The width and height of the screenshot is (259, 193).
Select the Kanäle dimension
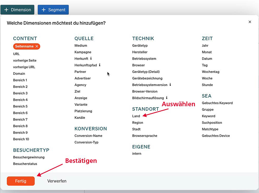80,118
